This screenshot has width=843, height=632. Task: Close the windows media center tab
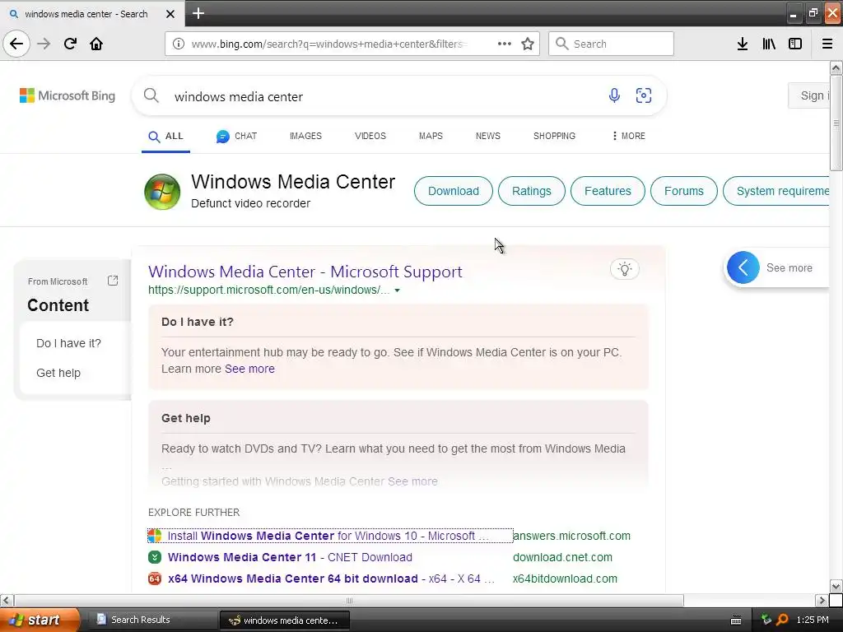[x=170, y=14]
